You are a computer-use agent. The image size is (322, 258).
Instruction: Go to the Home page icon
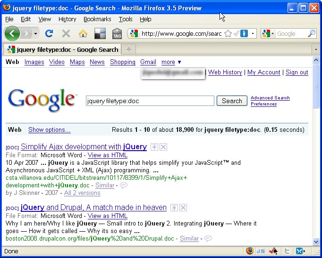coord(83,33)
